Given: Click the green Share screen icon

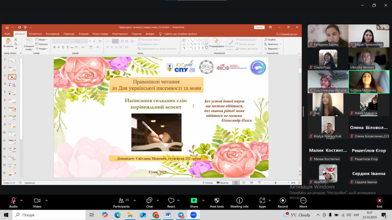Looking at the screenshot, I should pos(194,200).
